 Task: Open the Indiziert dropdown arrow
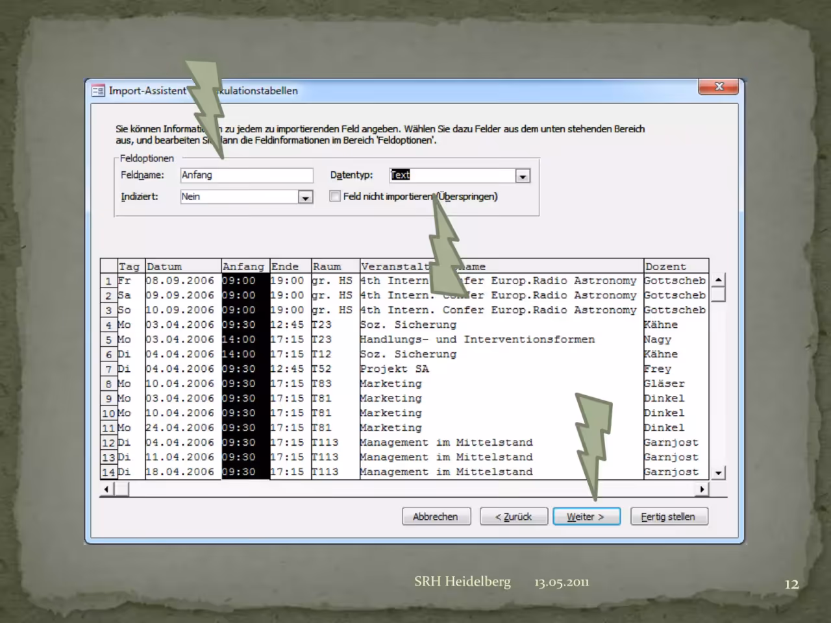click(x=306, y=197)
